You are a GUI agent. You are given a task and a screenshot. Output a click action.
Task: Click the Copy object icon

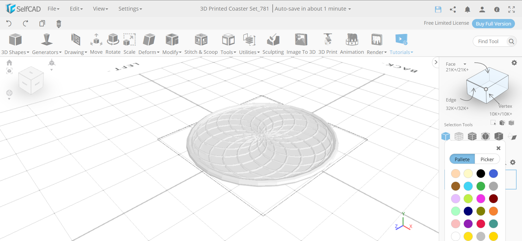42,23
